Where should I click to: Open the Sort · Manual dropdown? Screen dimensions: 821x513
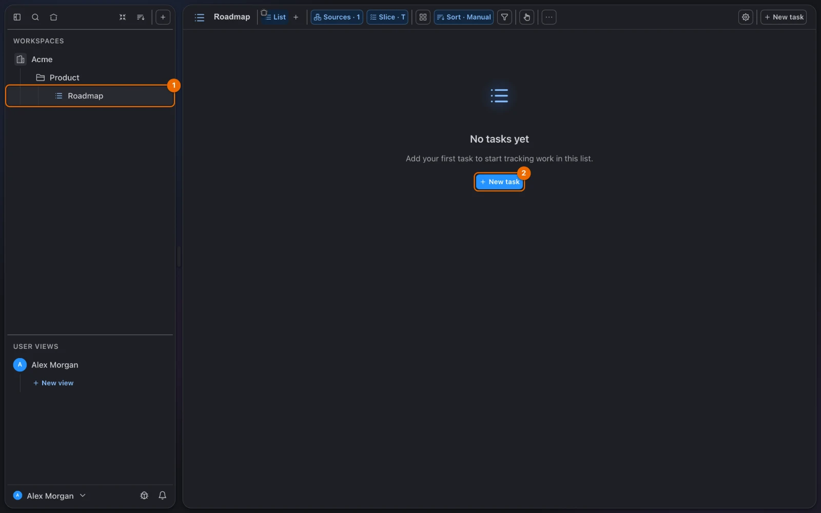464,17
